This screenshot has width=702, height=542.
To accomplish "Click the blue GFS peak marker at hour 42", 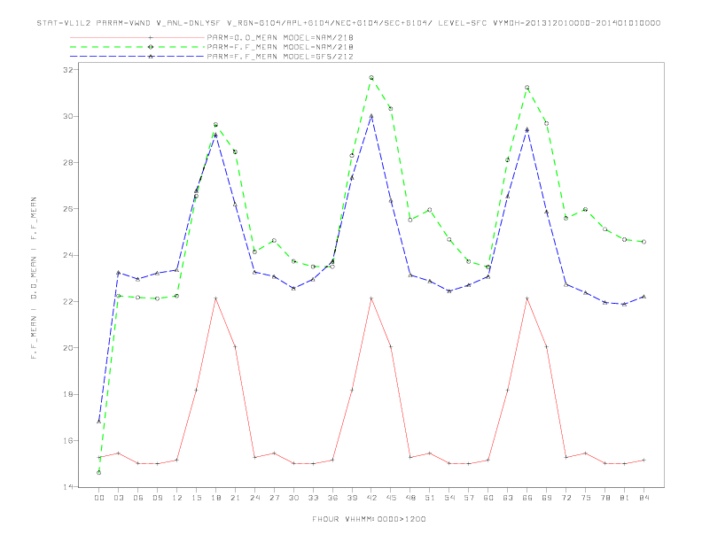I will 371,116.
